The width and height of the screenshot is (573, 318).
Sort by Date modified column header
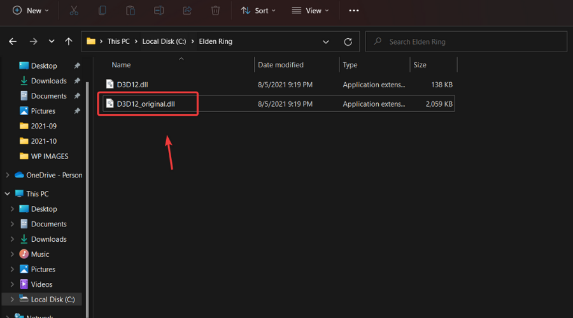coord(281,65)
